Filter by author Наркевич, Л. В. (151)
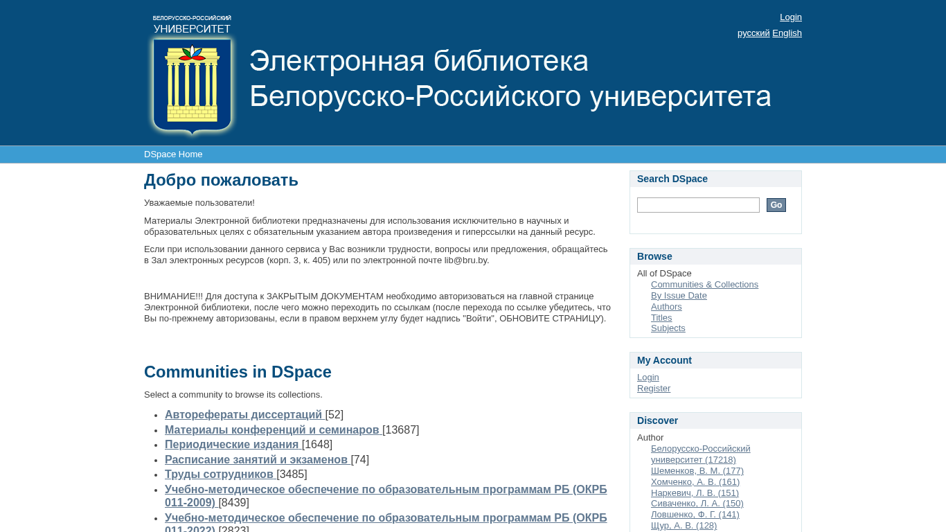The width and height of the screenshot is (946, 532). 695,493
